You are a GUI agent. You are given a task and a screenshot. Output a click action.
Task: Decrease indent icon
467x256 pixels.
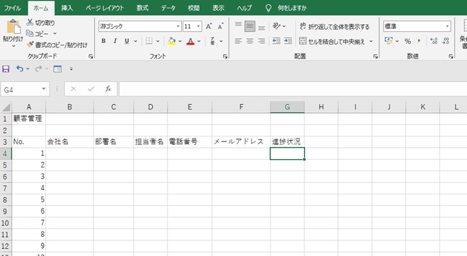pyautogui.click(x=277, y=41)
